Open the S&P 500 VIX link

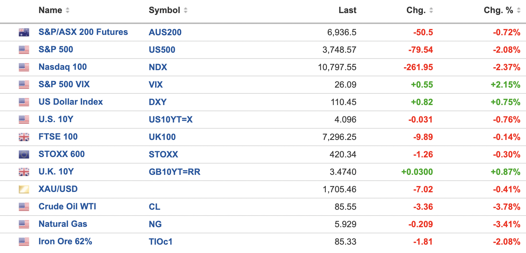[64, 85]
